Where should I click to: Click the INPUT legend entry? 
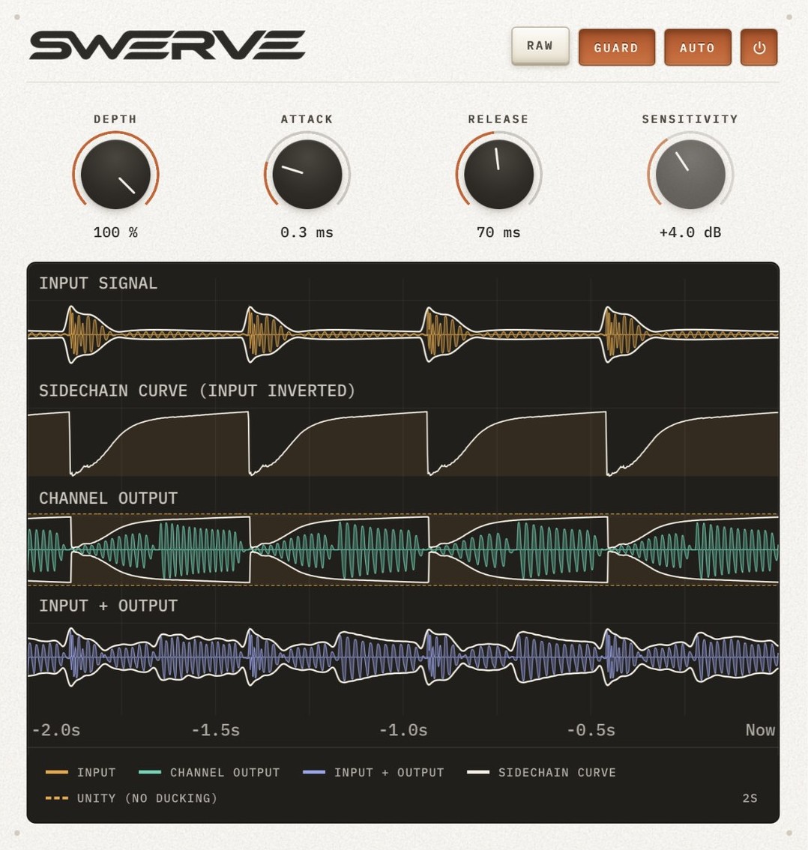pyautogui.click(x=80, y=772)
